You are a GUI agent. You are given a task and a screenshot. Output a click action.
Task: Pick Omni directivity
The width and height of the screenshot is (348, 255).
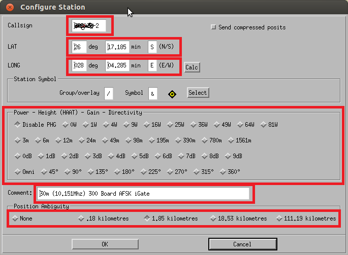click(24, 172)
